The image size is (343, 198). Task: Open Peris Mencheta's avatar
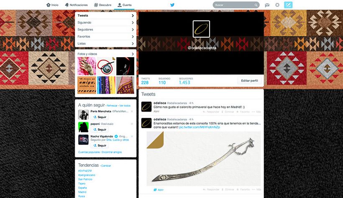tap(83, 115)
